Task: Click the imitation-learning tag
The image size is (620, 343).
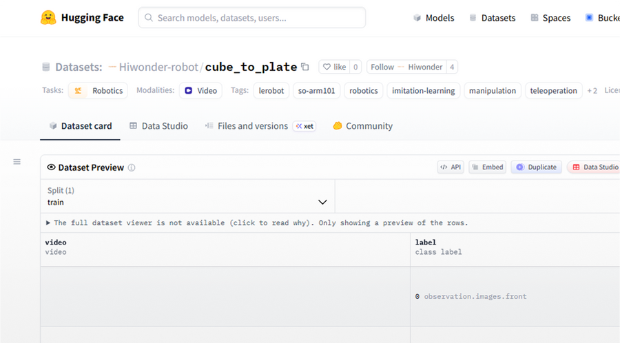Action: [x=424, y=90]
